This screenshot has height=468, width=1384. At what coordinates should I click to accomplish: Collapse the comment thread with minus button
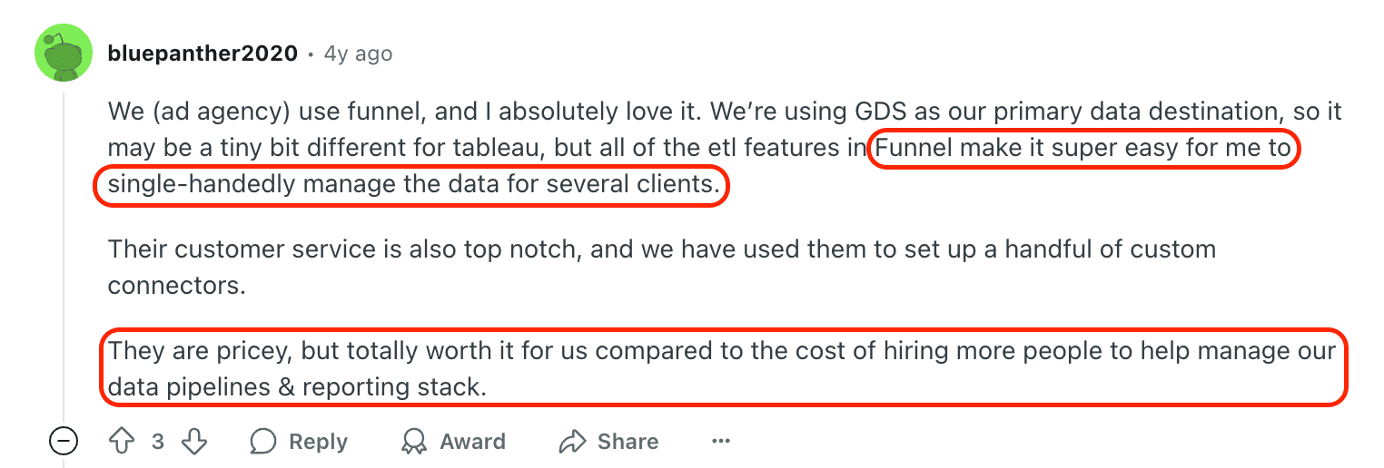click(x=64, y=442)
